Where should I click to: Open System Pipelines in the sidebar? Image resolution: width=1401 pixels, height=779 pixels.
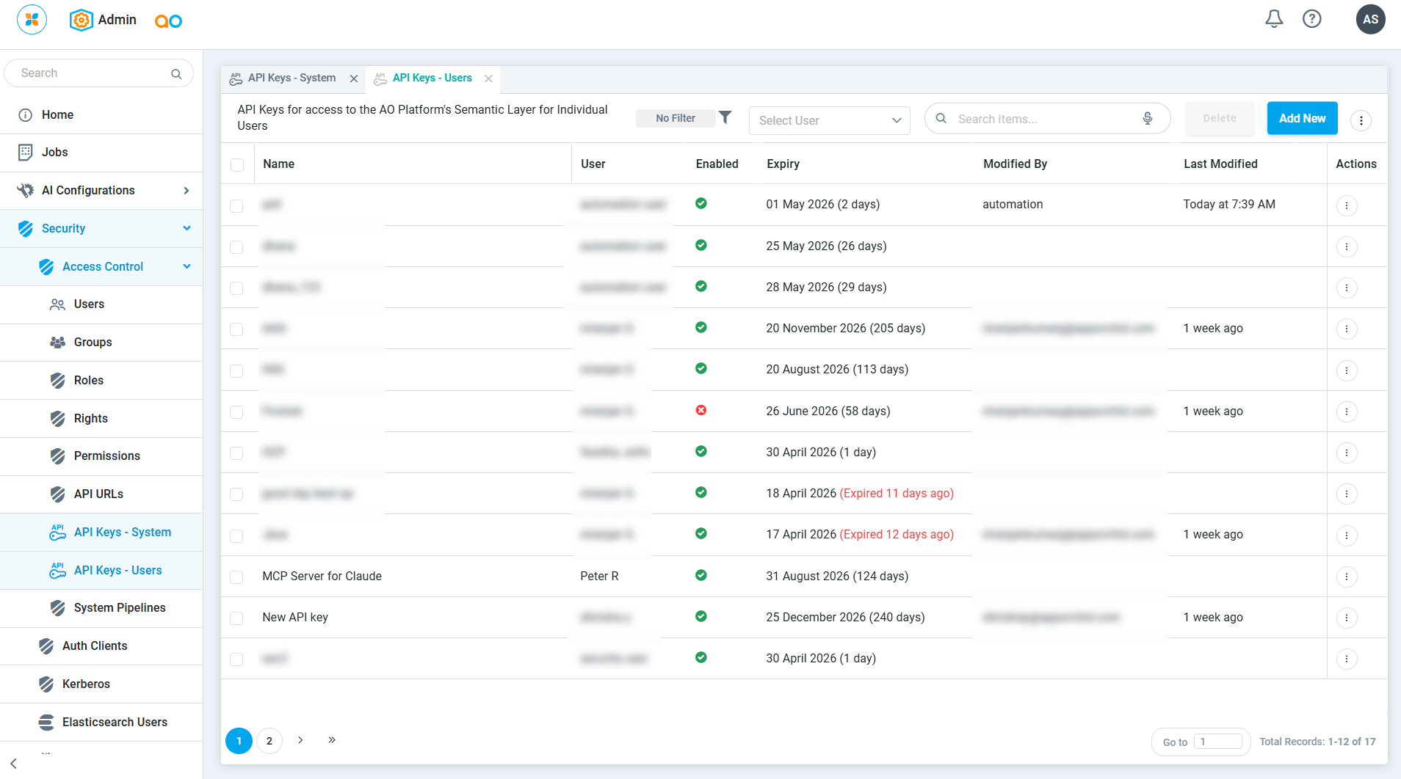click(x=101, y=608)
